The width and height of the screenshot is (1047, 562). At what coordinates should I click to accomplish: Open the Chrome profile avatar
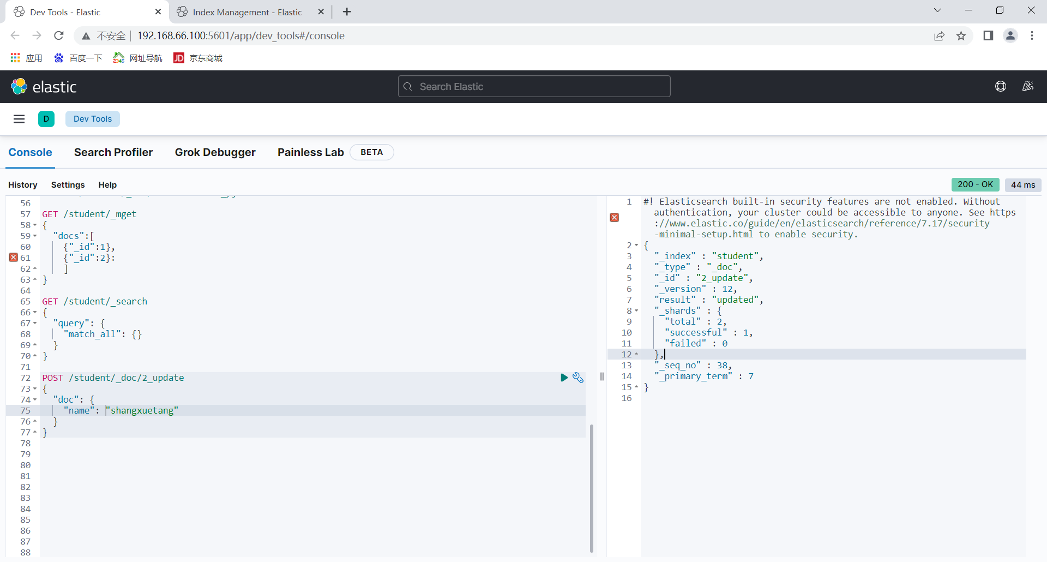[1010, 36]
